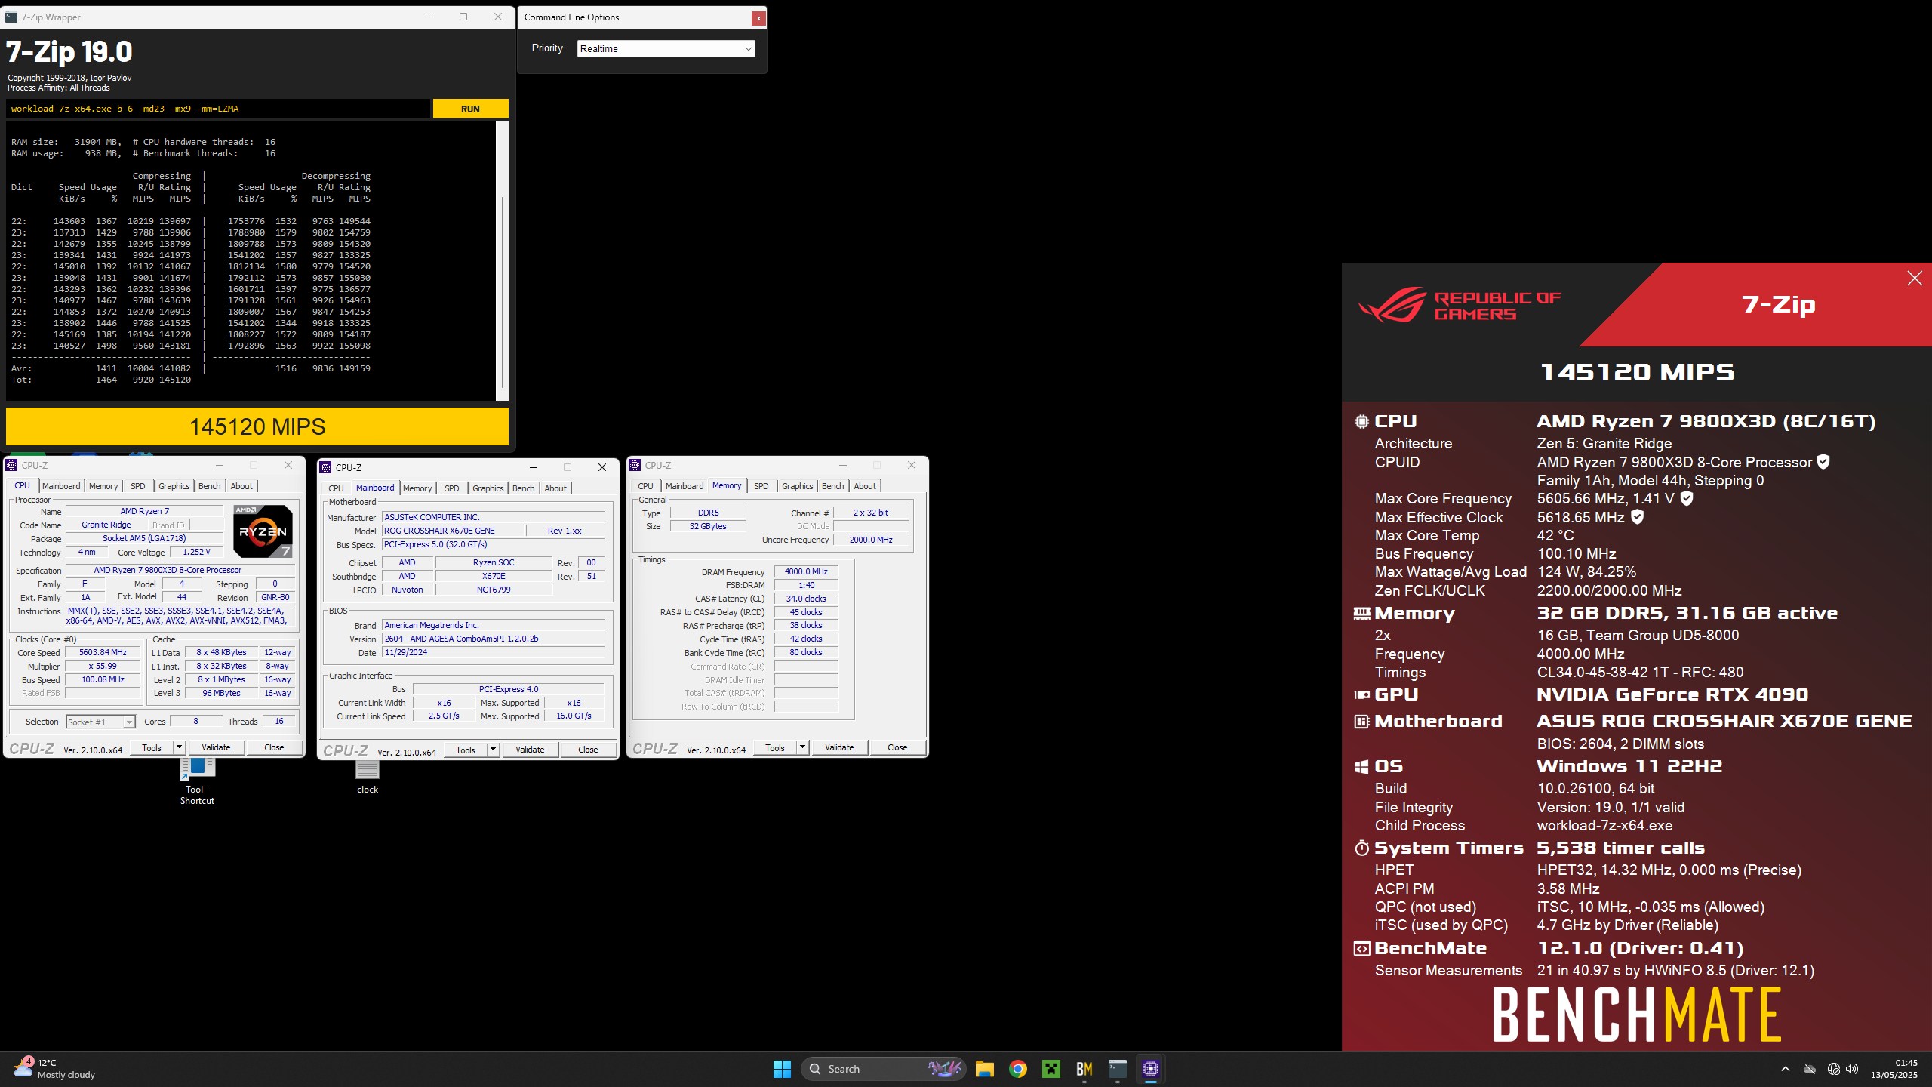Click the OS Windows icon in BenchMate panel

tap(1361, 767)
